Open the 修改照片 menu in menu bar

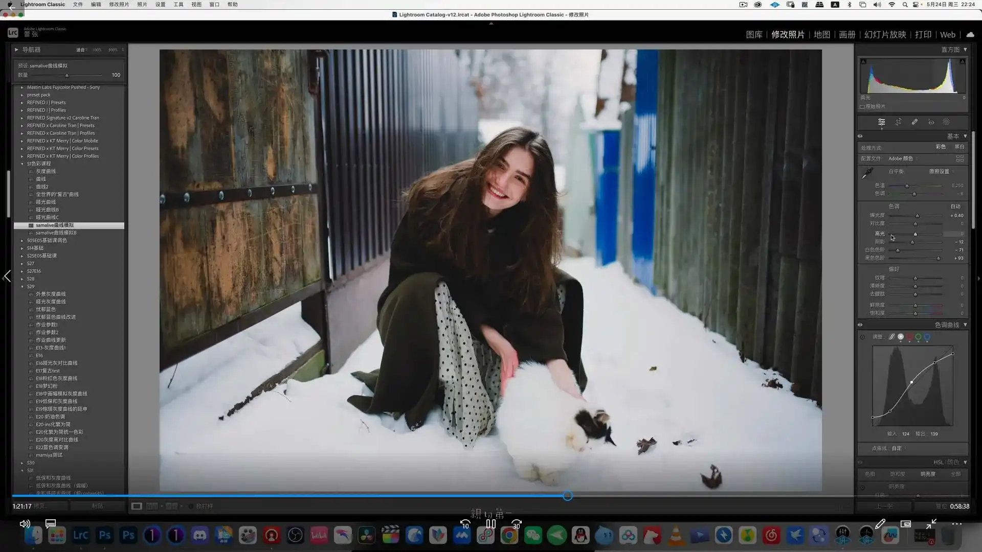pos(119,5)
